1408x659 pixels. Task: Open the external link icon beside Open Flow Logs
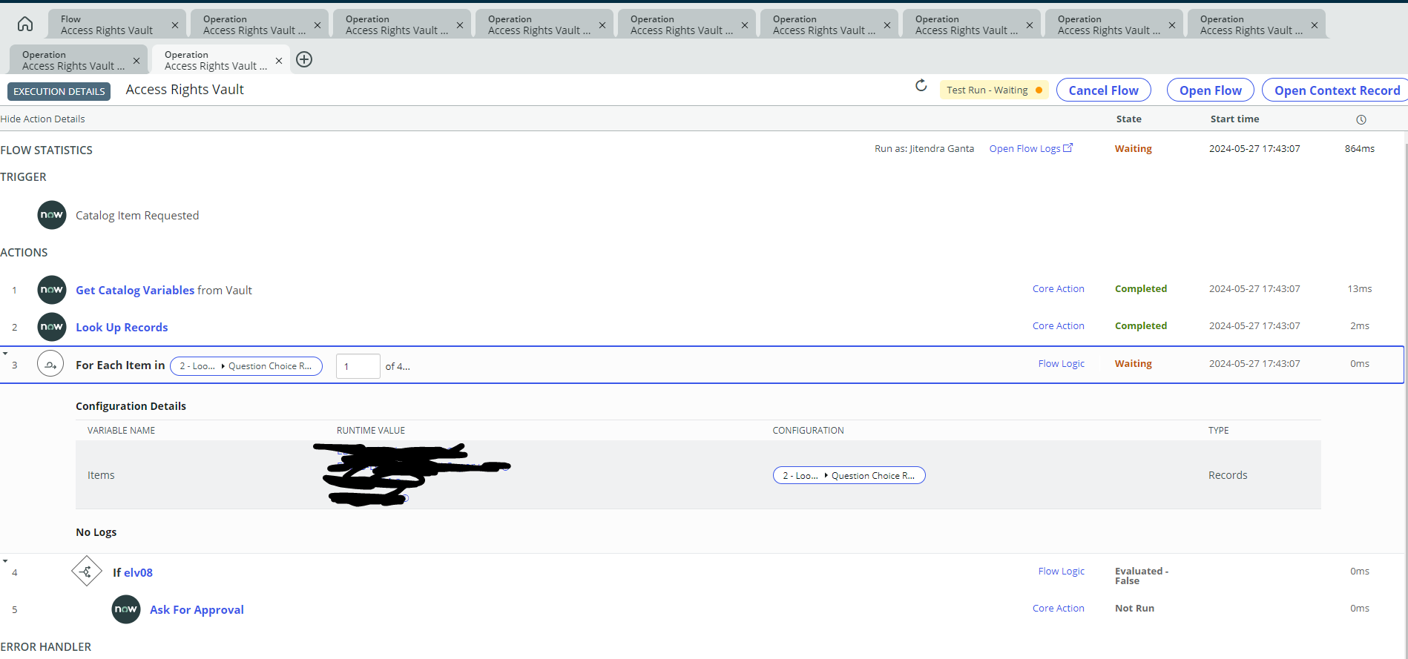tap(1068, 148)
